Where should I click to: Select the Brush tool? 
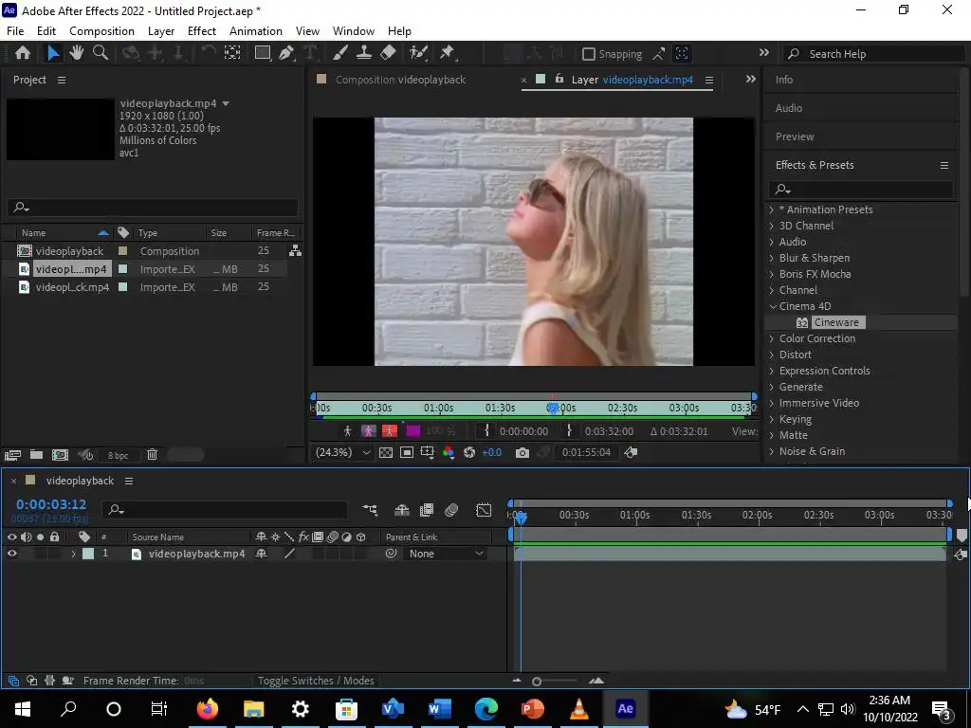click(x=340, y=53)
